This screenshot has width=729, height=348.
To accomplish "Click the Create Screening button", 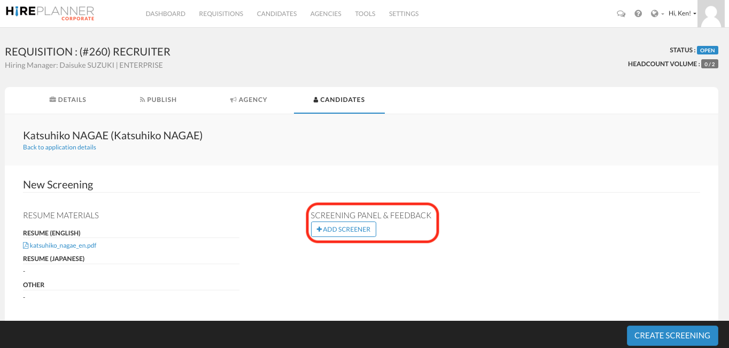I will coord(672,336).
